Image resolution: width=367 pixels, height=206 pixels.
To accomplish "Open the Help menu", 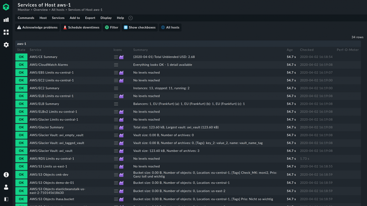I will coord(120,18).
